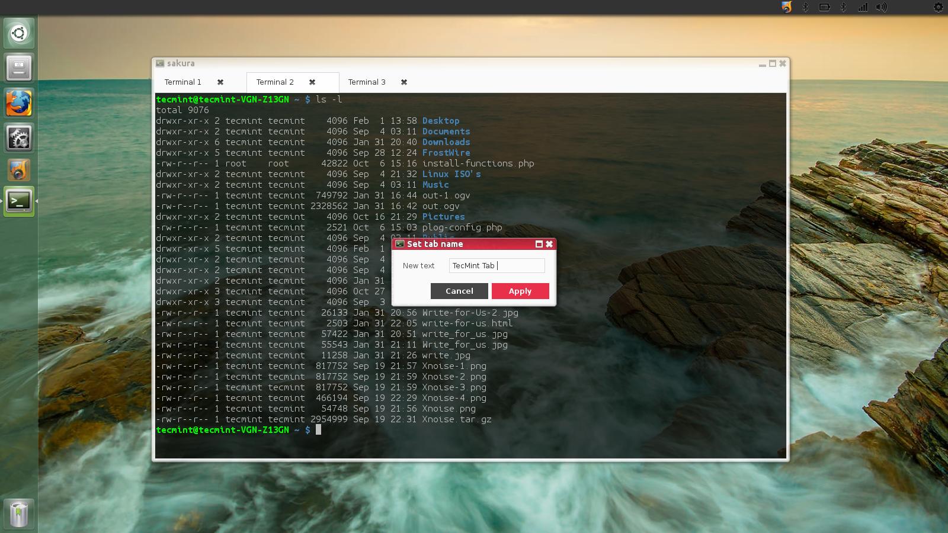Switch to the Terminal 3 tab
Viewport: 948px width, 533px height.
point(366,82)
